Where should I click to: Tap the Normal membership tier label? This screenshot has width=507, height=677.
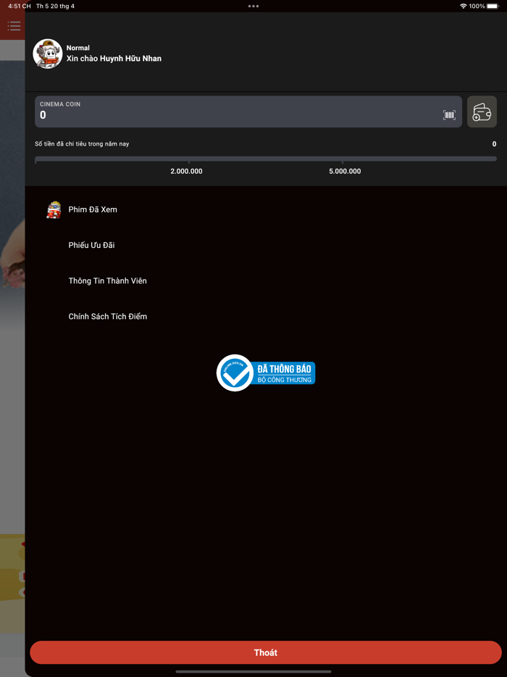coord(78,48)
